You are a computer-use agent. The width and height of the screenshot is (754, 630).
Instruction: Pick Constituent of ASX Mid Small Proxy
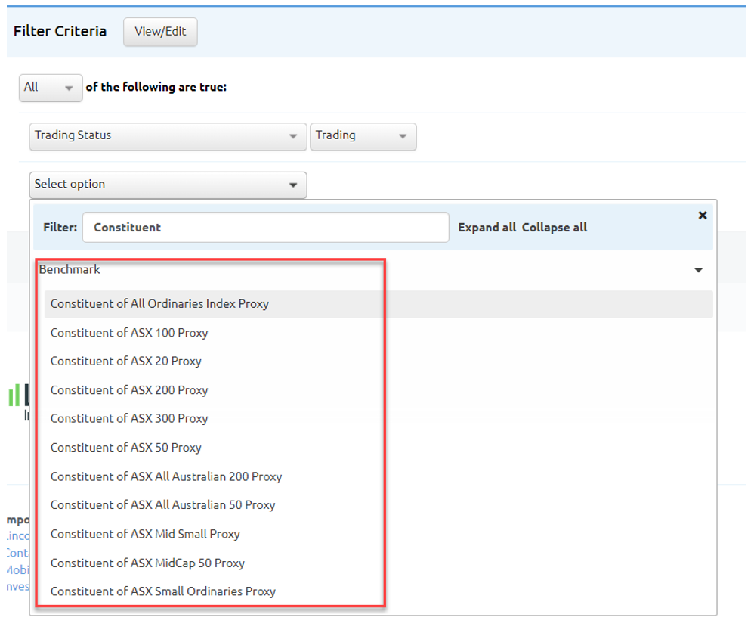[x=145, y=534]
